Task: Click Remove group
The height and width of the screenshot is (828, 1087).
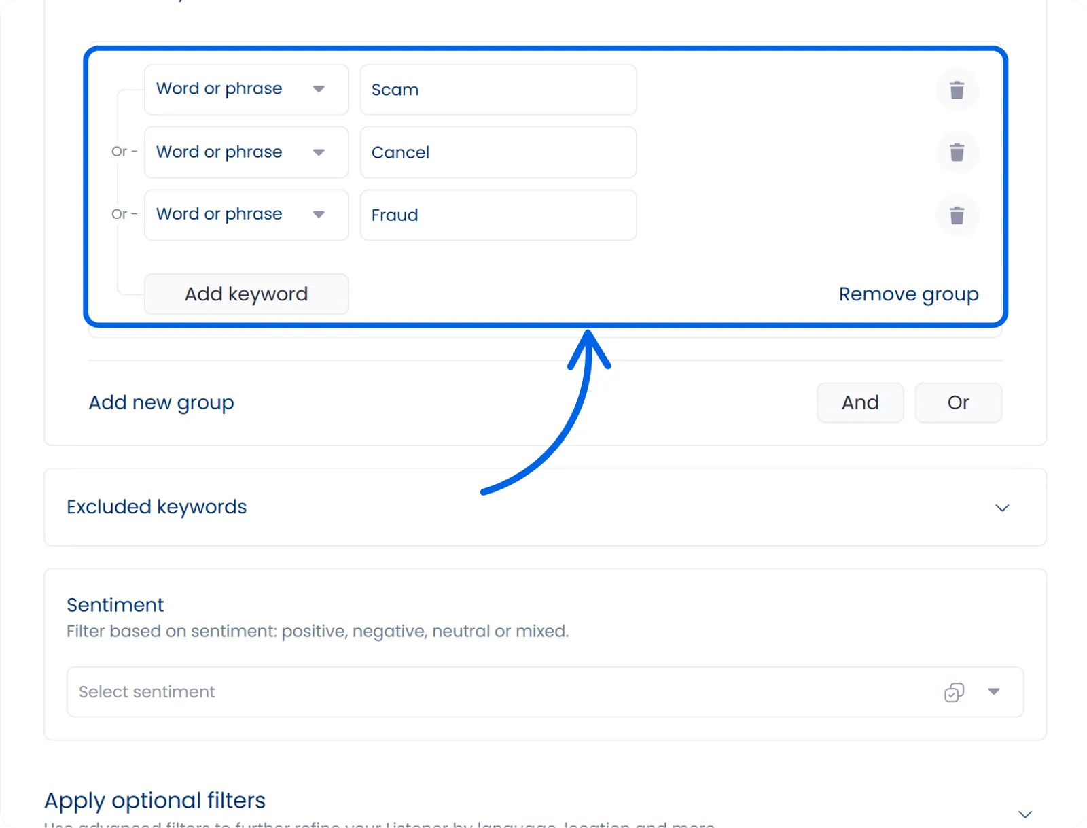Action: 908,294
